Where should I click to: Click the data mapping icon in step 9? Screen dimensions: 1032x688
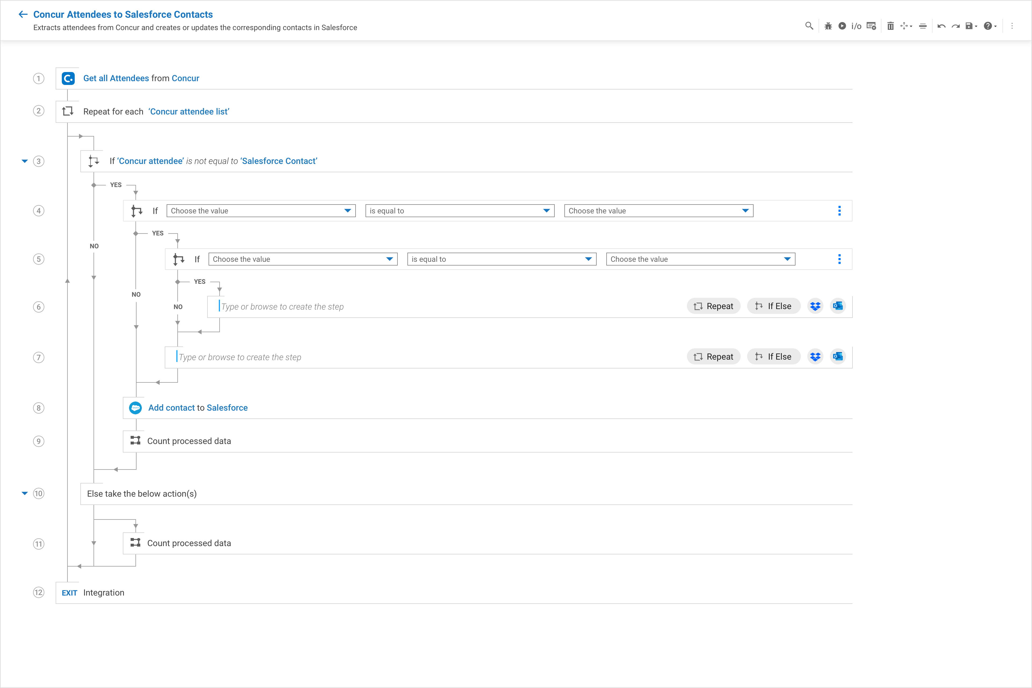point(135,440)
